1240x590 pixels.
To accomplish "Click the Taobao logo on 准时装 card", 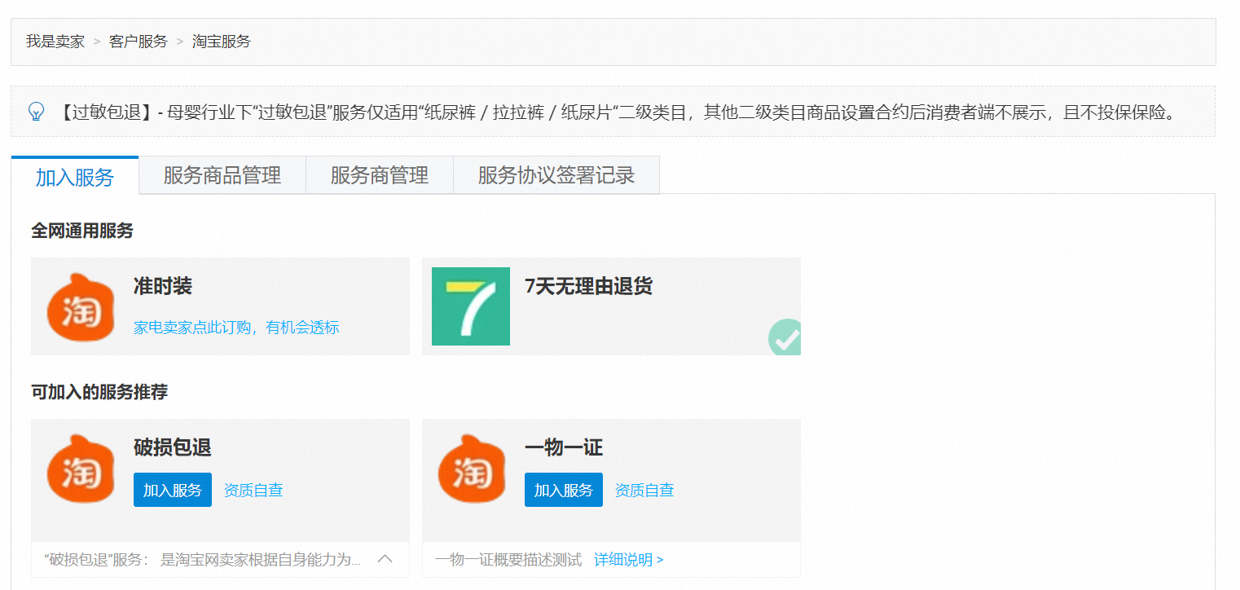I will [x=81, y=306].
